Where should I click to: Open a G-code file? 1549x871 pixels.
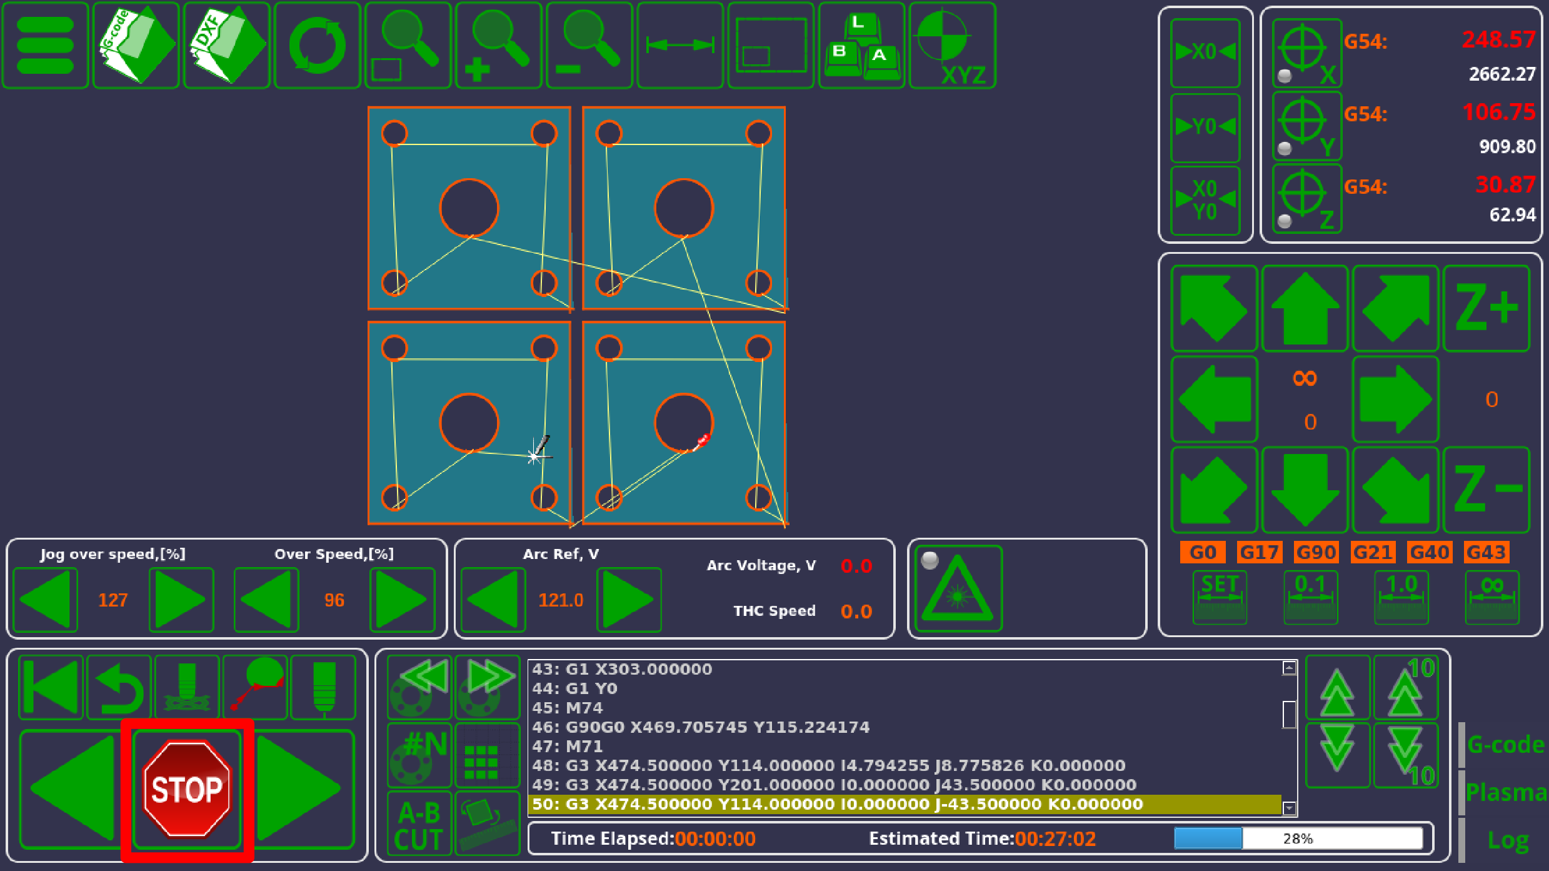pyautogui.click(x=136, y=46)
